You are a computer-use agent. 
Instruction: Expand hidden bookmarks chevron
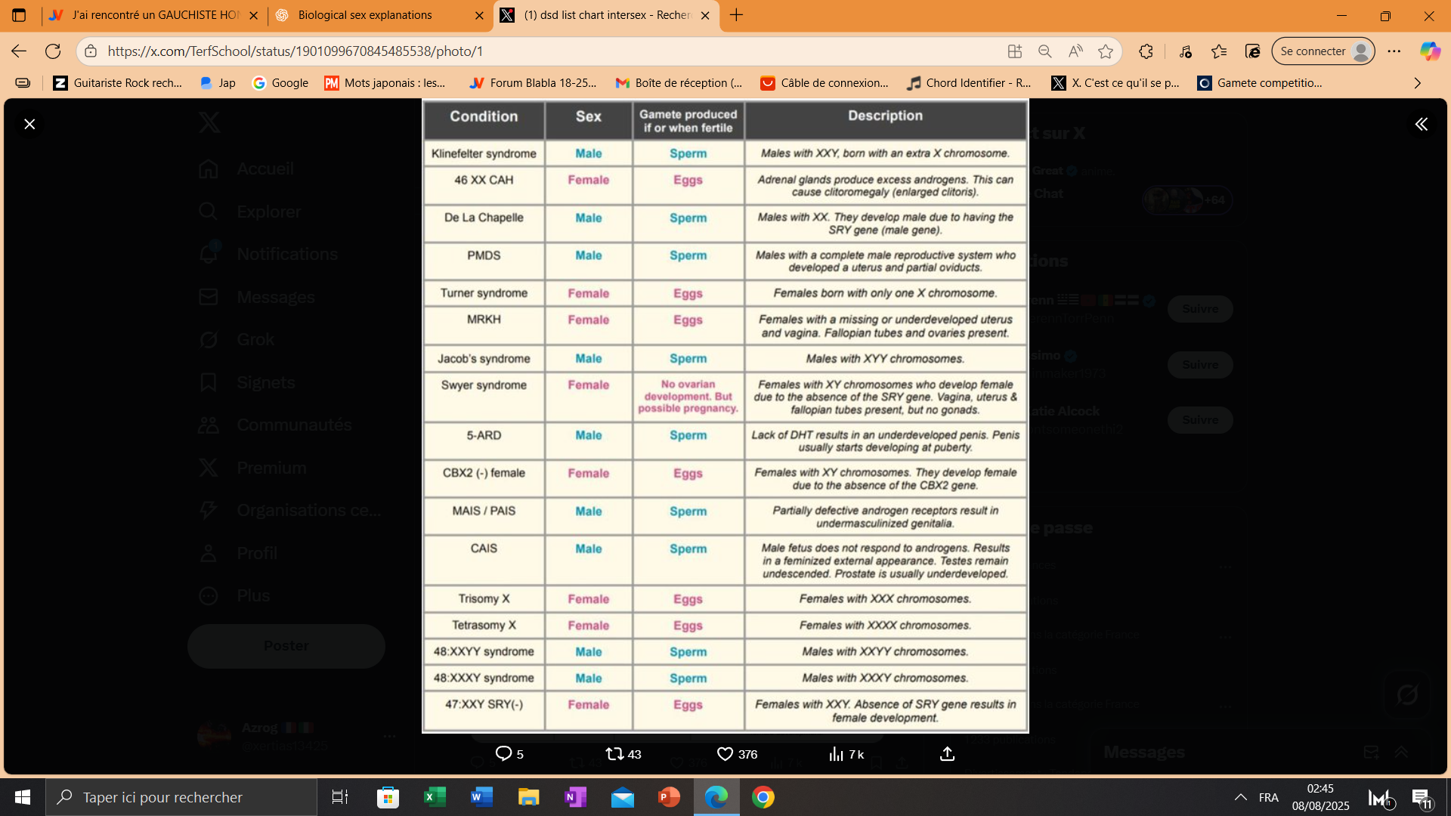pos(1417,83)
